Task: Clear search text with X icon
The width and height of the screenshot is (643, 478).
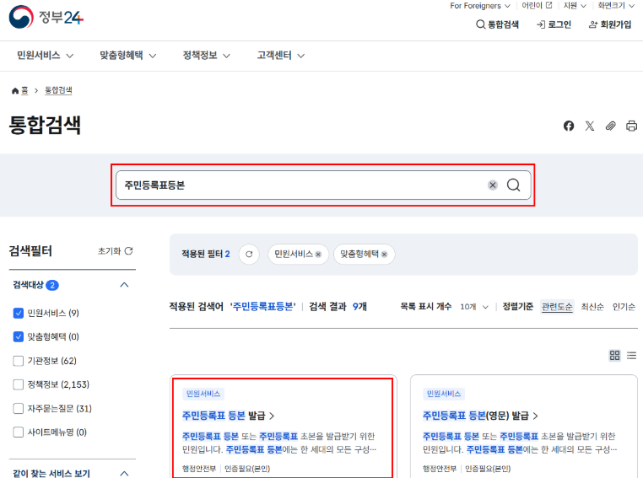Action: click(493, 185)
